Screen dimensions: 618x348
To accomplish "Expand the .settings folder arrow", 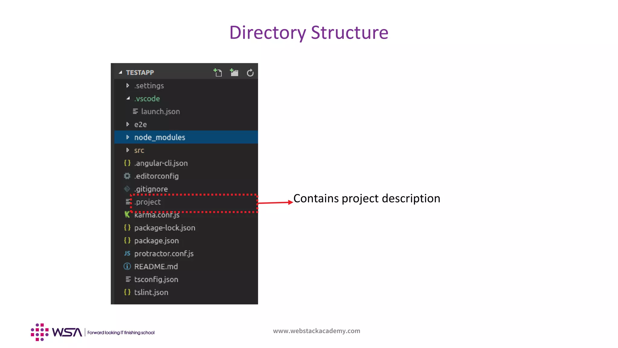I will point(128,86).
